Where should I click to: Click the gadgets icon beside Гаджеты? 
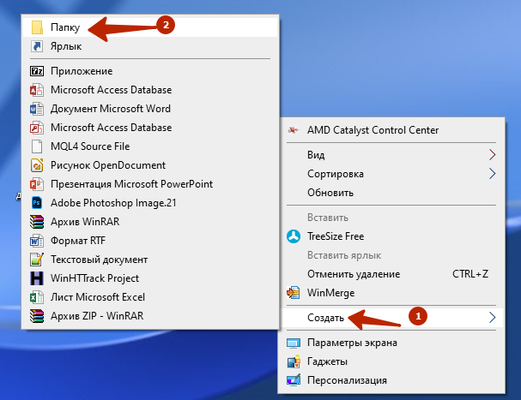point(294,361)
